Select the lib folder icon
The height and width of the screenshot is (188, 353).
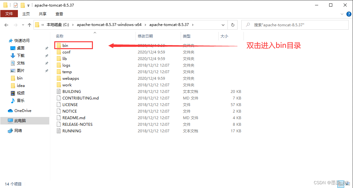(x=59, y=58)
